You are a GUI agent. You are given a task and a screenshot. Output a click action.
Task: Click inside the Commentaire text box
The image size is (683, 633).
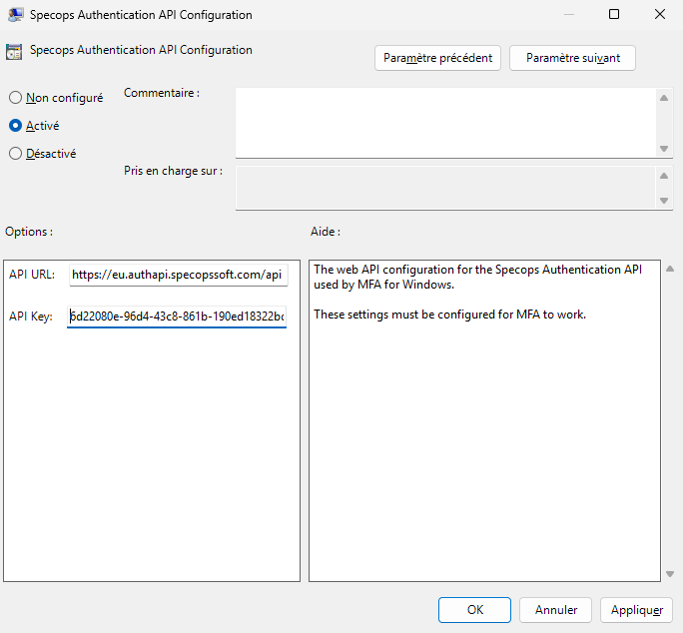(446, 123)
